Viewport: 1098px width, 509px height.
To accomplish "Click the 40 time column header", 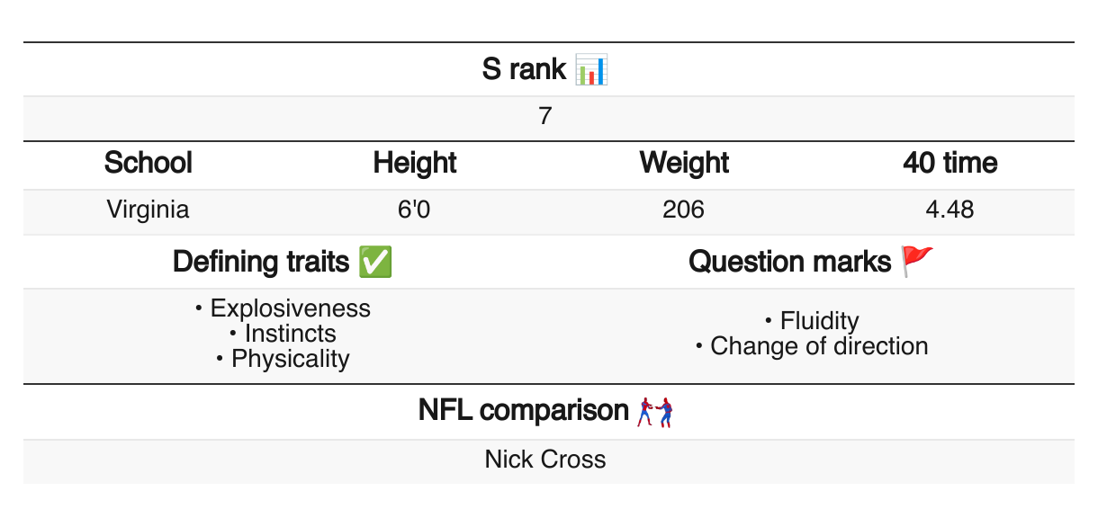I will [x=950, y=163].
